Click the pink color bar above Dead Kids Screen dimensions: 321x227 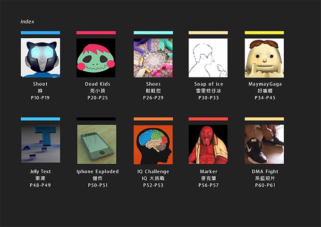pos(96,33)
